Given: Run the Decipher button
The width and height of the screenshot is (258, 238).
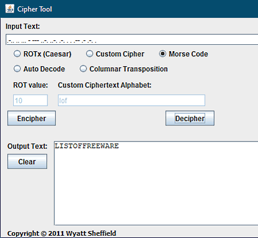Looking at the screenshot, I should point(190,118).
